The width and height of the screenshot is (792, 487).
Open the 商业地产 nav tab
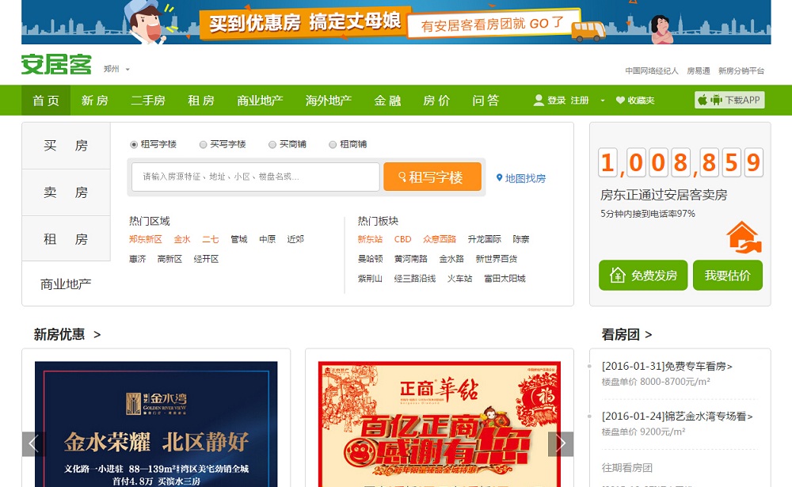click(x=260, y=101)
